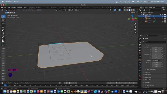The image size is (167, 94).
Task: Open the Options button in viewport
Action: [133, 13]
